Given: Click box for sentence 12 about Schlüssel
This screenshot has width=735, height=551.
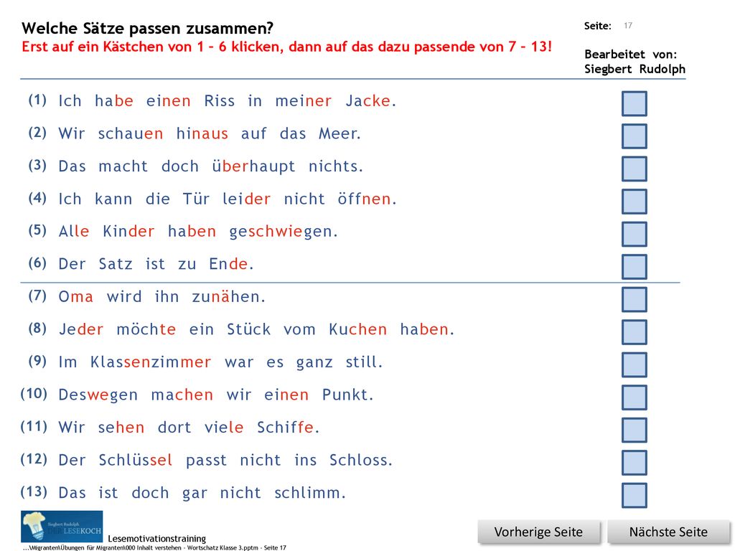Looking at the screenshot, I should point(635,463).
